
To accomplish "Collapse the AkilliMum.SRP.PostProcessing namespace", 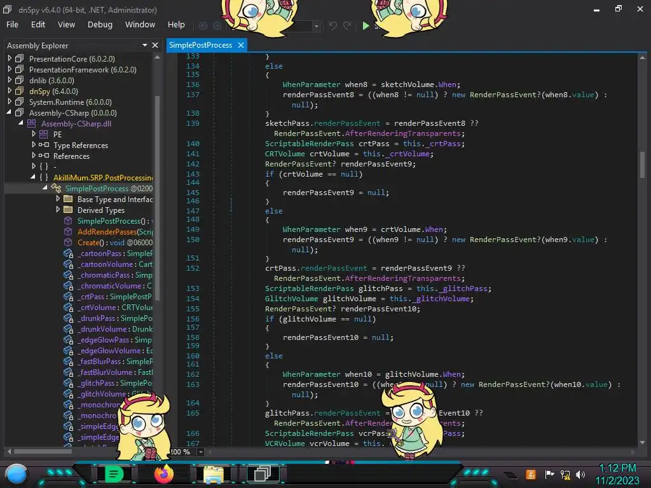I will pyautogui.click(x=33, y=177).
